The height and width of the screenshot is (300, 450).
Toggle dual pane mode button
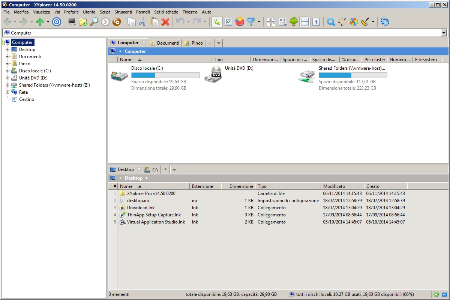305,22
